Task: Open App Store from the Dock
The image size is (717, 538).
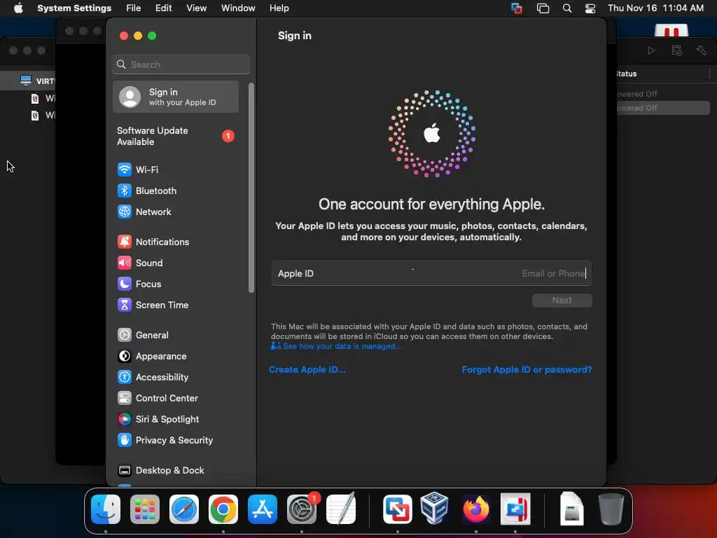Action: (x=263, y=509)
